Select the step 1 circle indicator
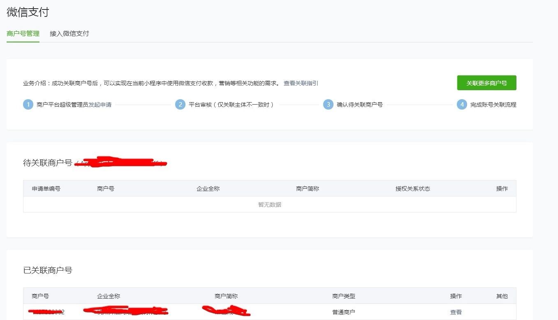The width and height of the screenshot is (558, 320). coord(28,105)
